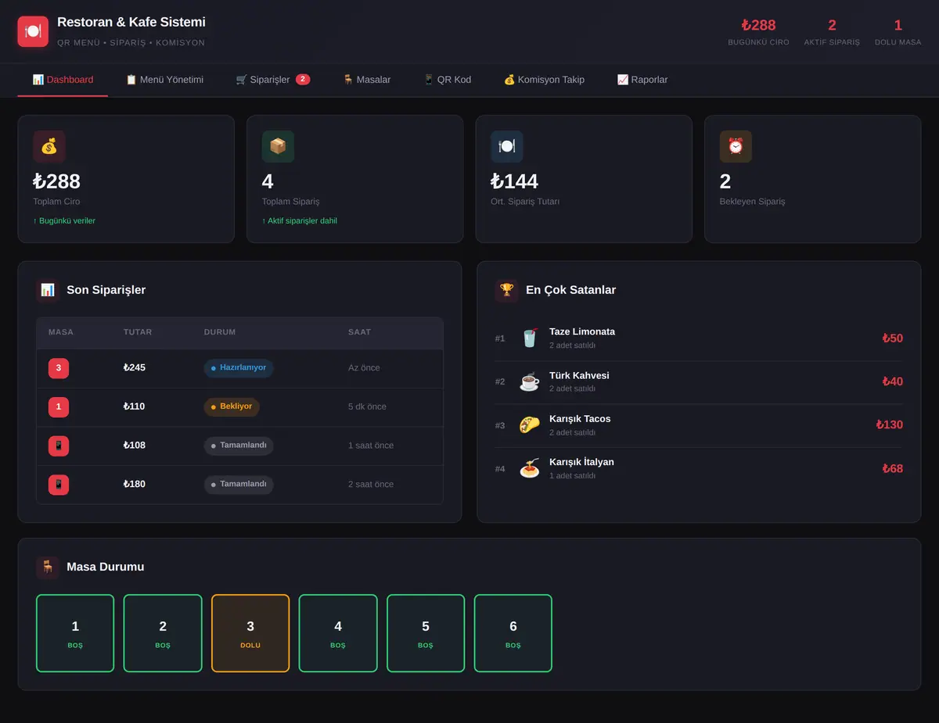The image size is (939, 723).
Task: Open the QR Kod tab
Action: (447, 80)
